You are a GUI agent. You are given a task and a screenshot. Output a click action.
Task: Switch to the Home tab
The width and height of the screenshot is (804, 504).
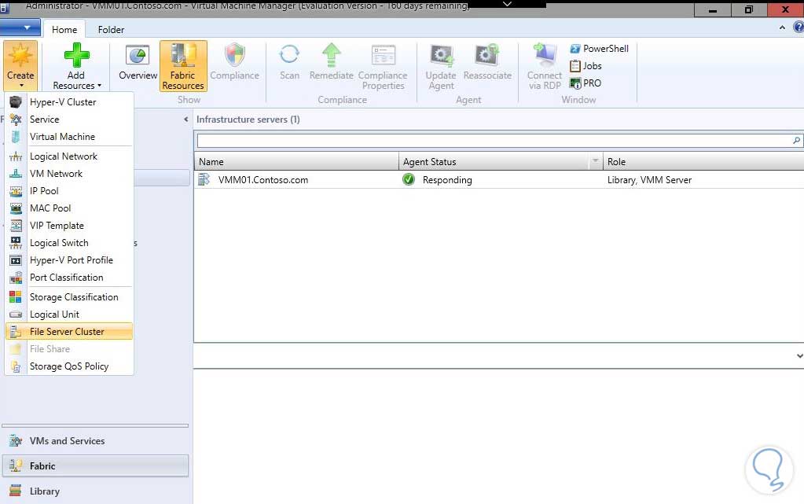(x=64, y=30)
